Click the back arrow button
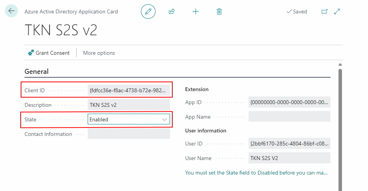The image size is (368, 191). [11, 11]
